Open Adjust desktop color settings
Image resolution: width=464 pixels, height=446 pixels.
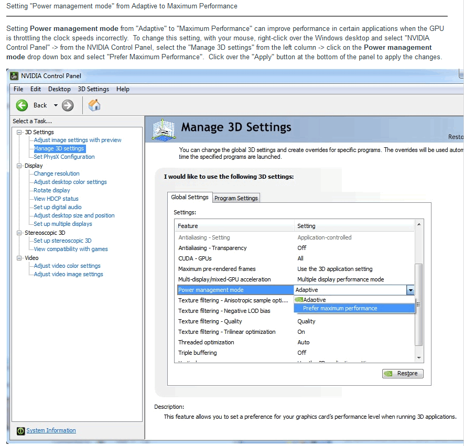click(x=70, y=182)
